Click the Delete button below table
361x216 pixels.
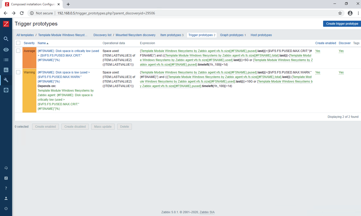(125, 127)
